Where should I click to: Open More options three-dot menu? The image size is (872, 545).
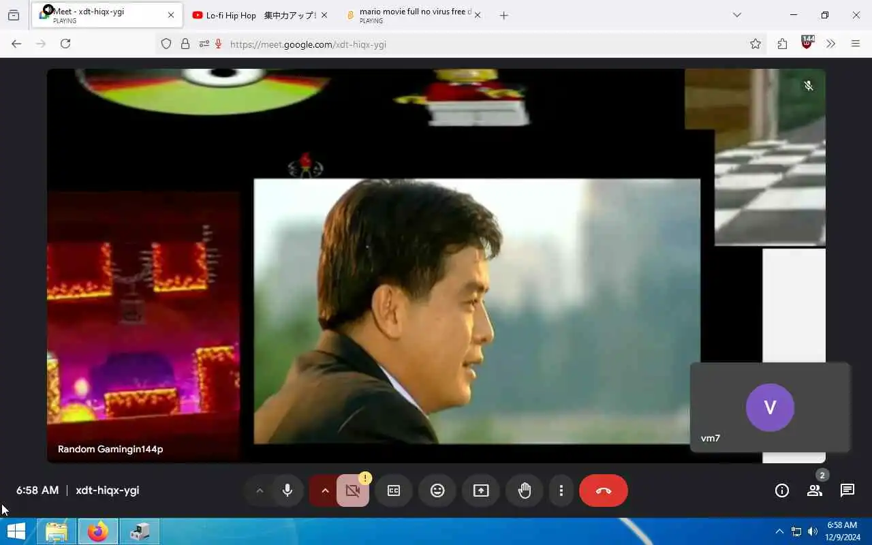pyautogui.click(x=561, y=490)
